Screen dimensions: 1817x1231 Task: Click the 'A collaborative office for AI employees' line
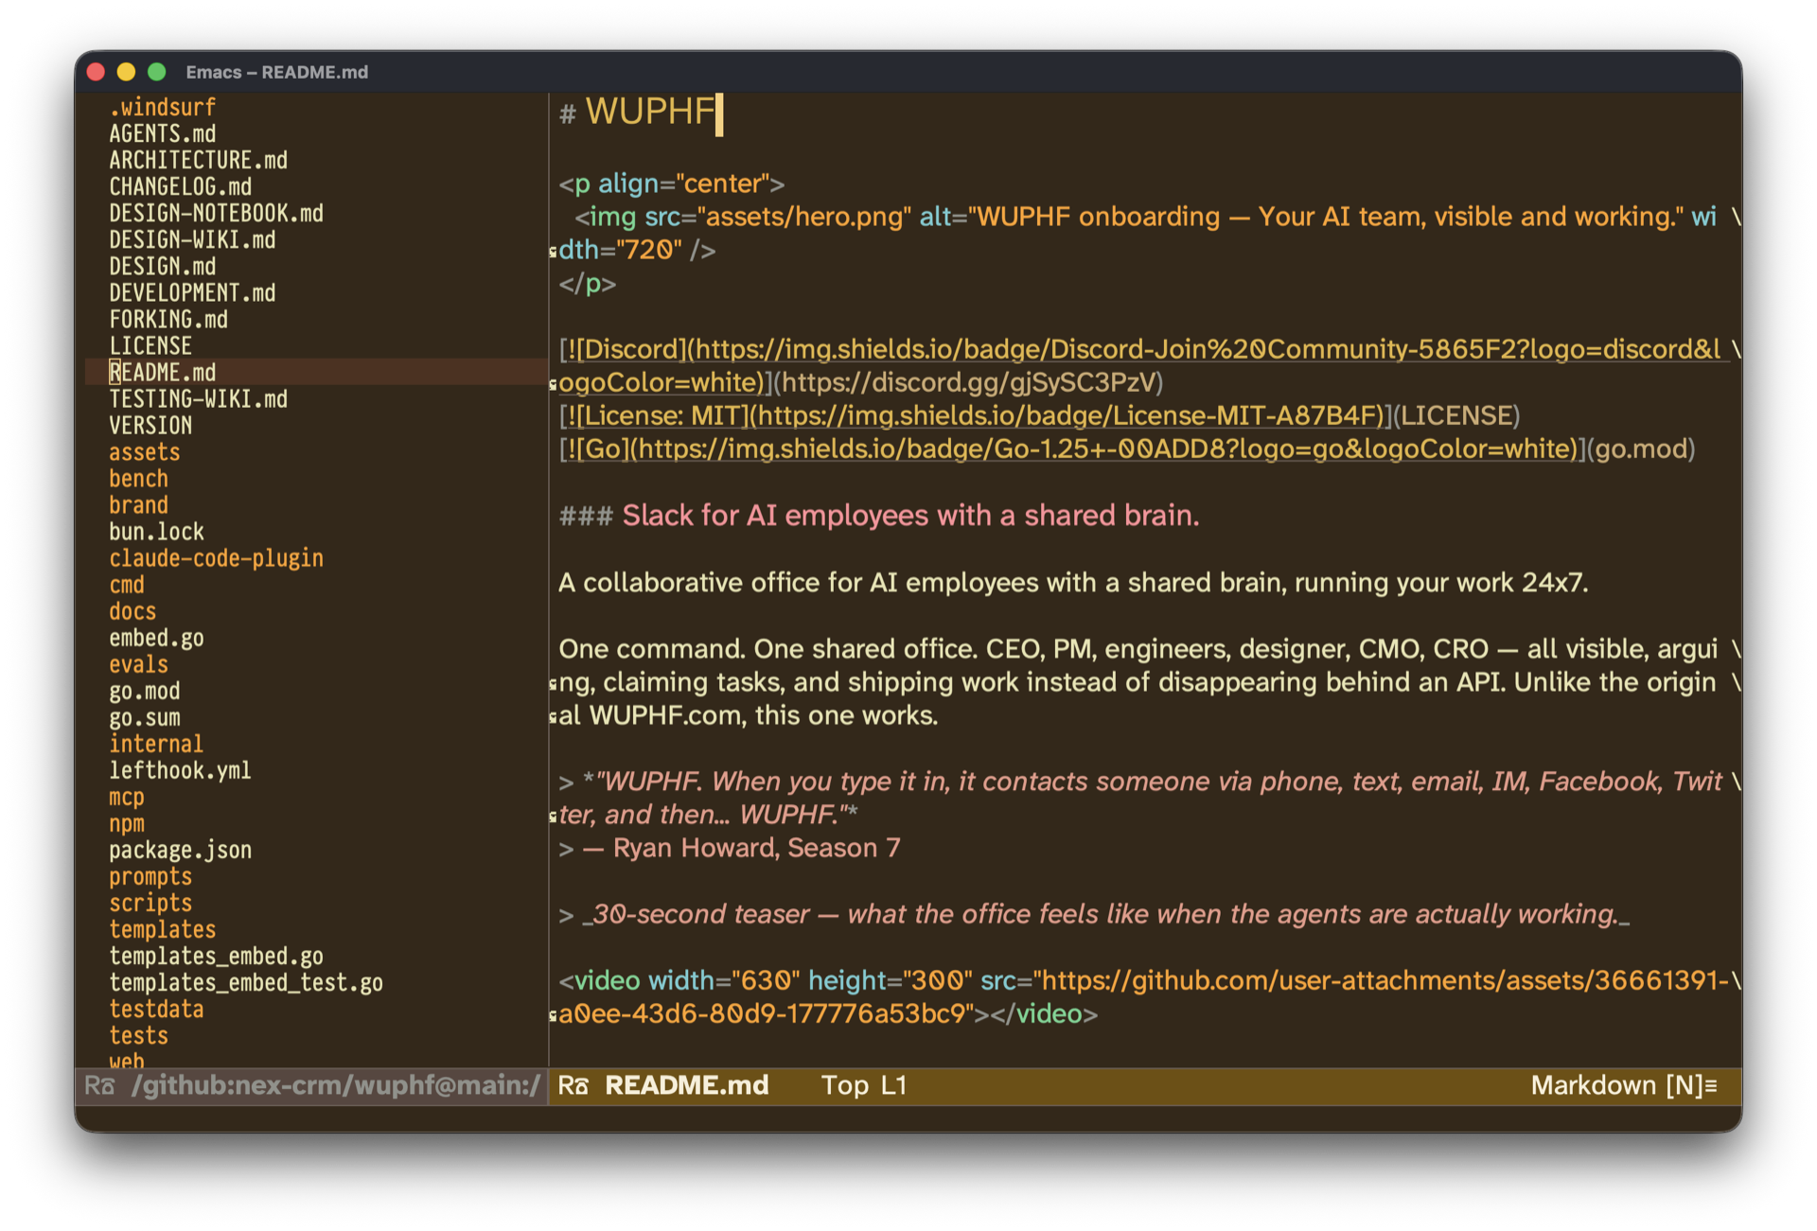coord(1073,582)
